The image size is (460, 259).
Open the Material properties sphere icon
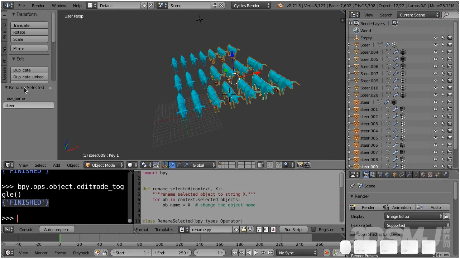(423, 175)
